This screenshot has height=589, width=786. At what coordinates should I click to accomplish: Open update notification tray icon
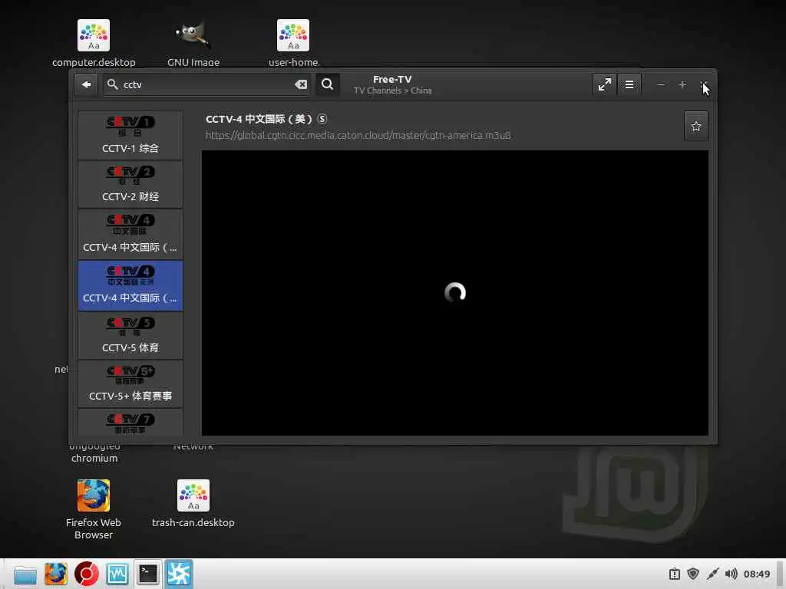(x=674, y=574)
